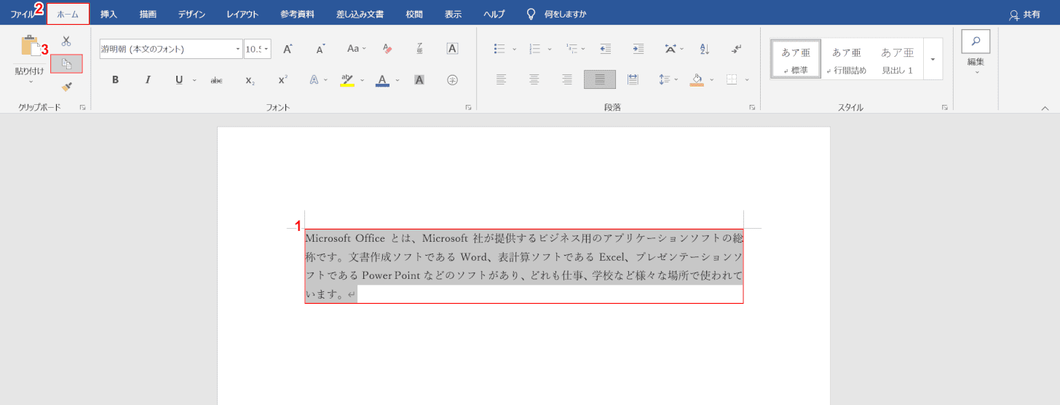The height and width of the screenshot is (405, 1060).
Task: Sort paragraphs A to Z icon
Action: tap(704, 49)
